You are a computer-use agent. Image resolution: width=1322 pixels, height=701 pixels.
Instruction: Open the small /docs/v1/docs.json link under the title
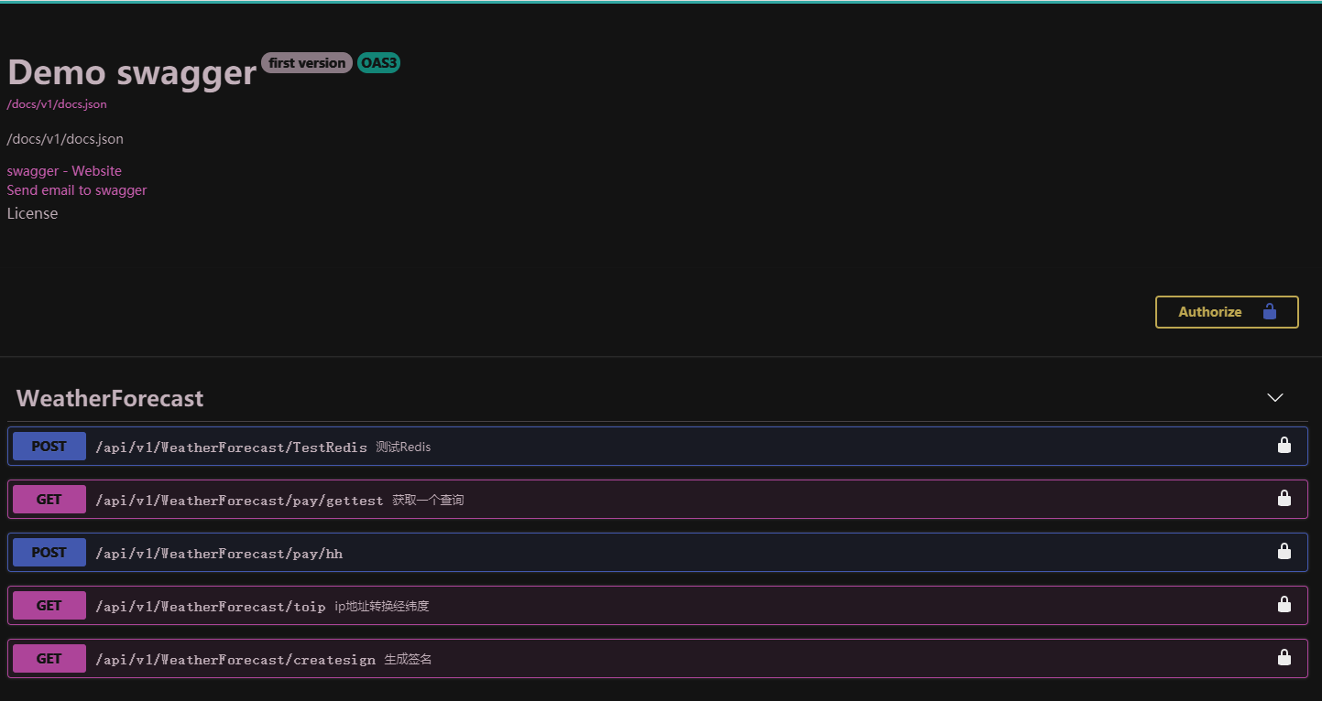click(57, 104)
